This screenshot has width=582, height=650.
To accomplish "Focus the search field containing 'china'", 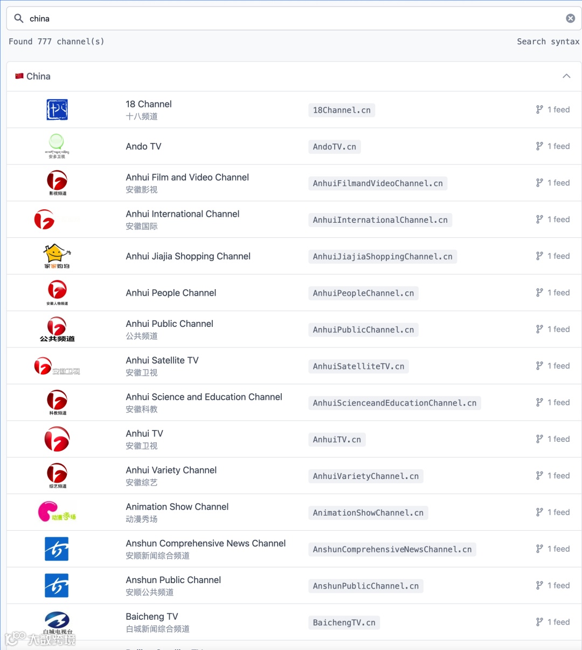I will [294, 18].
